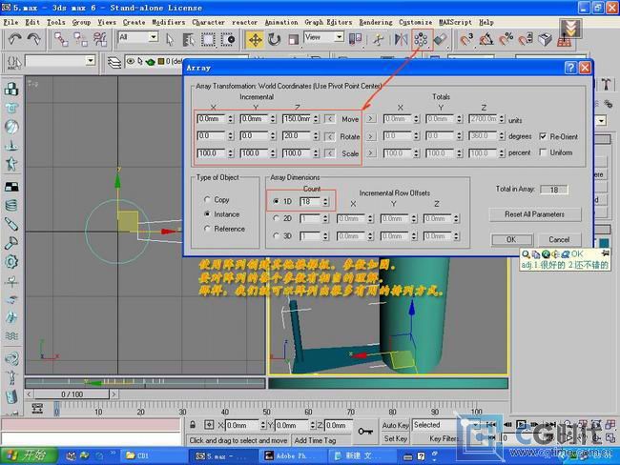Toggle the Percent Snap icon
This screenshot has width=620, height=465.
tap(506, 39)
